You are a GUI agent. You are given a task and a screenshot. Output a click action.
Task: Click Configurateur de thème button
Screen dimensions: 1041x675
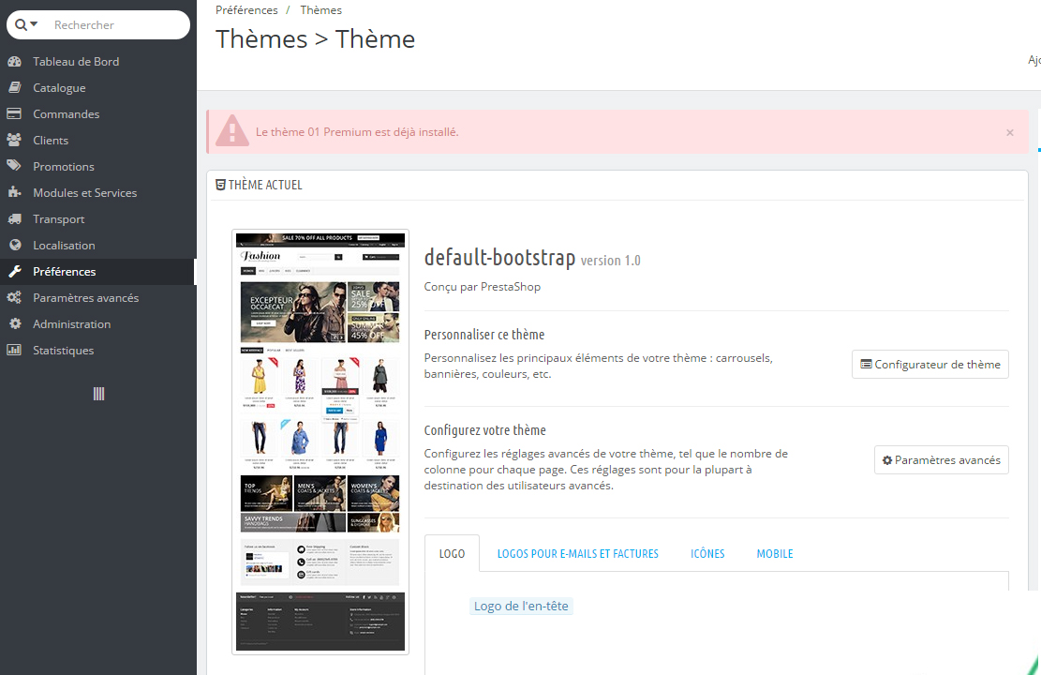(x=930, y=364)
